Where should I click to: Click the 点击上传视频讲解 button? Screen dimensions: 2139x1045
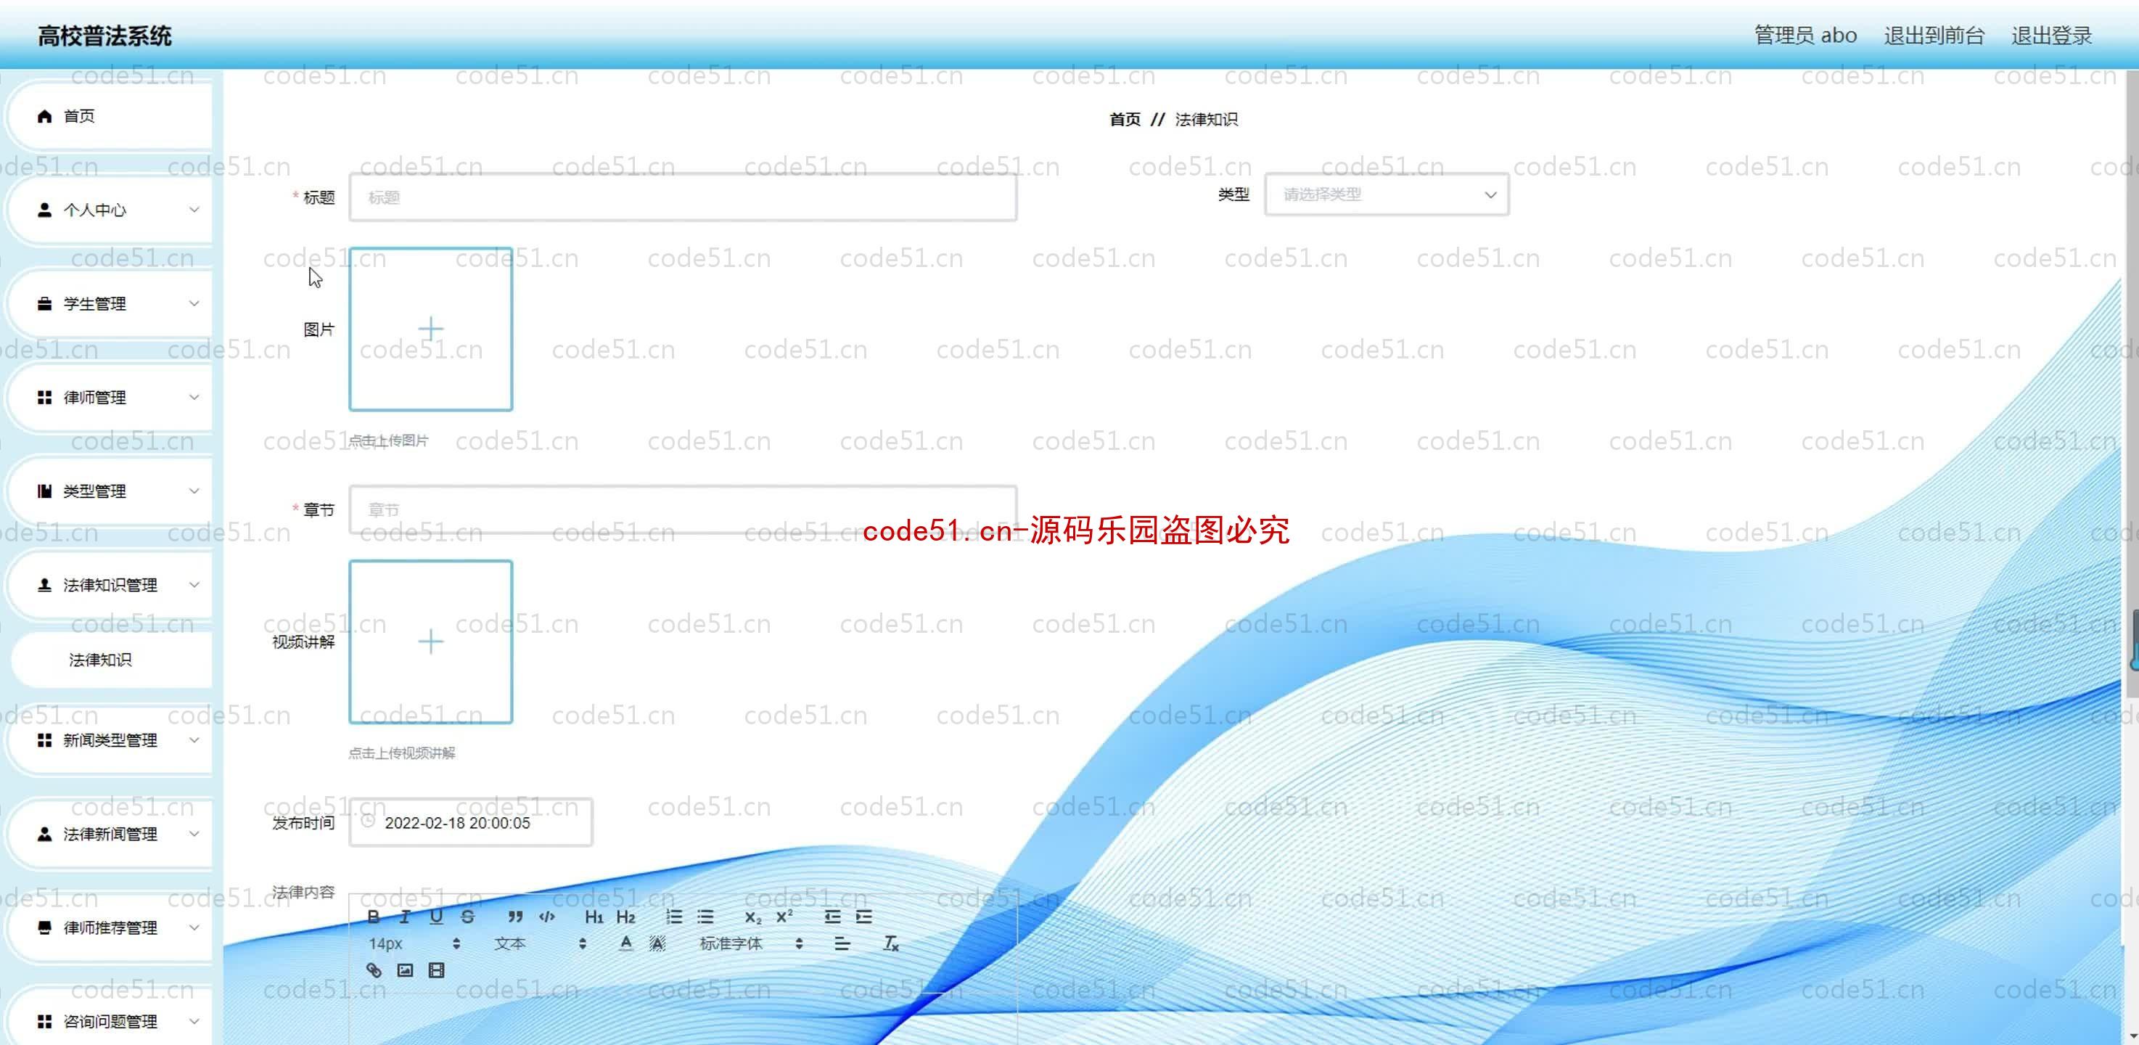coord(403,752)
